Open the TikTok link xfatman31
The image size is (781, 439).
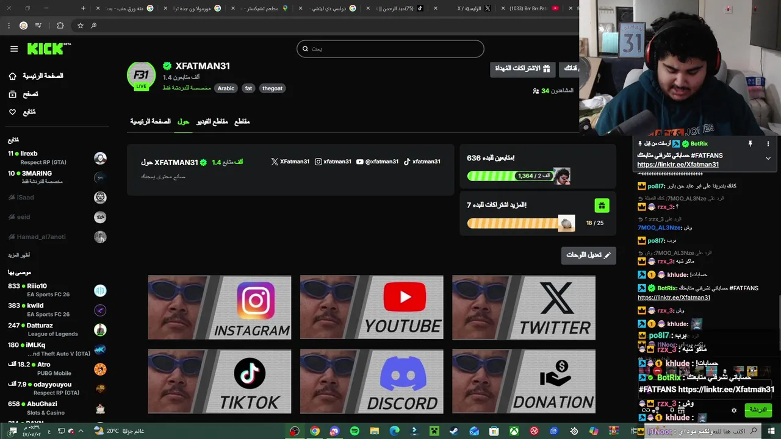422,162
